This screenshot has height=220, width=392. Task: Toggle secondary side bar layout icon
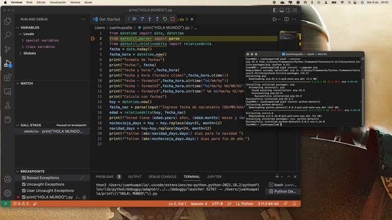(288, 10)
